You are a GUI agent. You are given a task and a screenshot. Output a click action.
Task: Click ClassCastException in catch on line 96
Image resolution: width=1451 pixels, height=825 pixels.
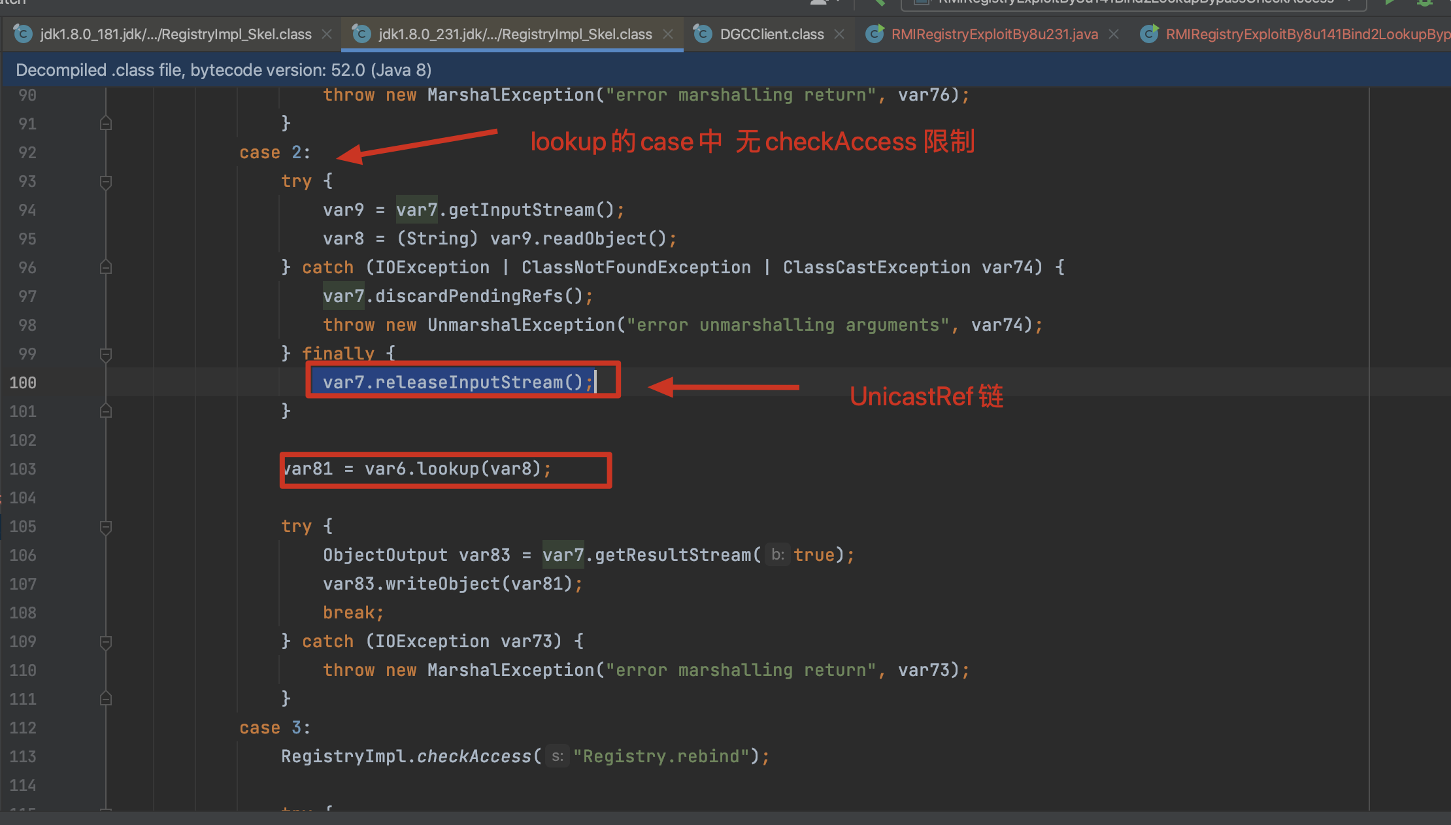pyautogui.click(x=876, y=267)
